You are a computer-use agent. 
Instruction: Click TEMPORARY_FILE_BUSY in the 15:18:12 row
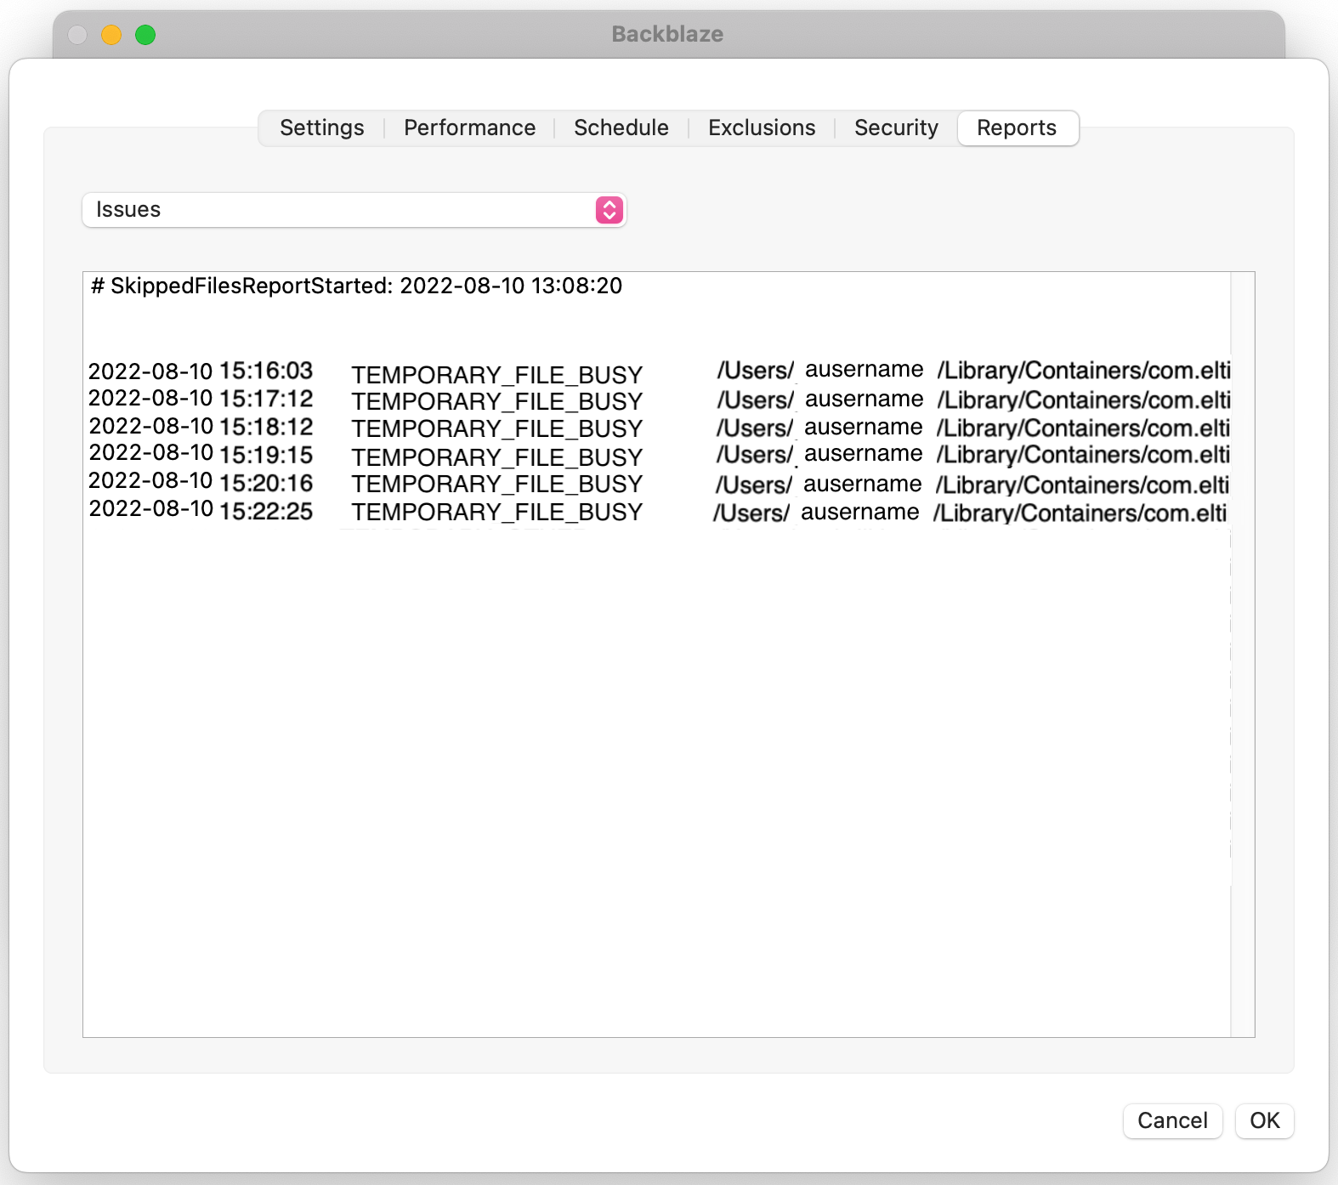tap(497, 428)
